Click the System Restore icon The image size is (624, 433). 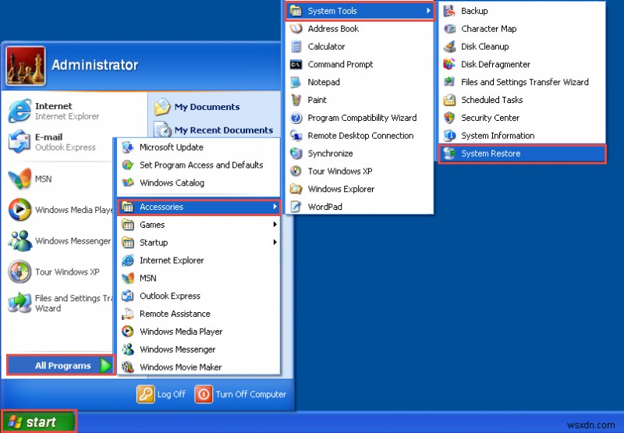tap(449, 154)
